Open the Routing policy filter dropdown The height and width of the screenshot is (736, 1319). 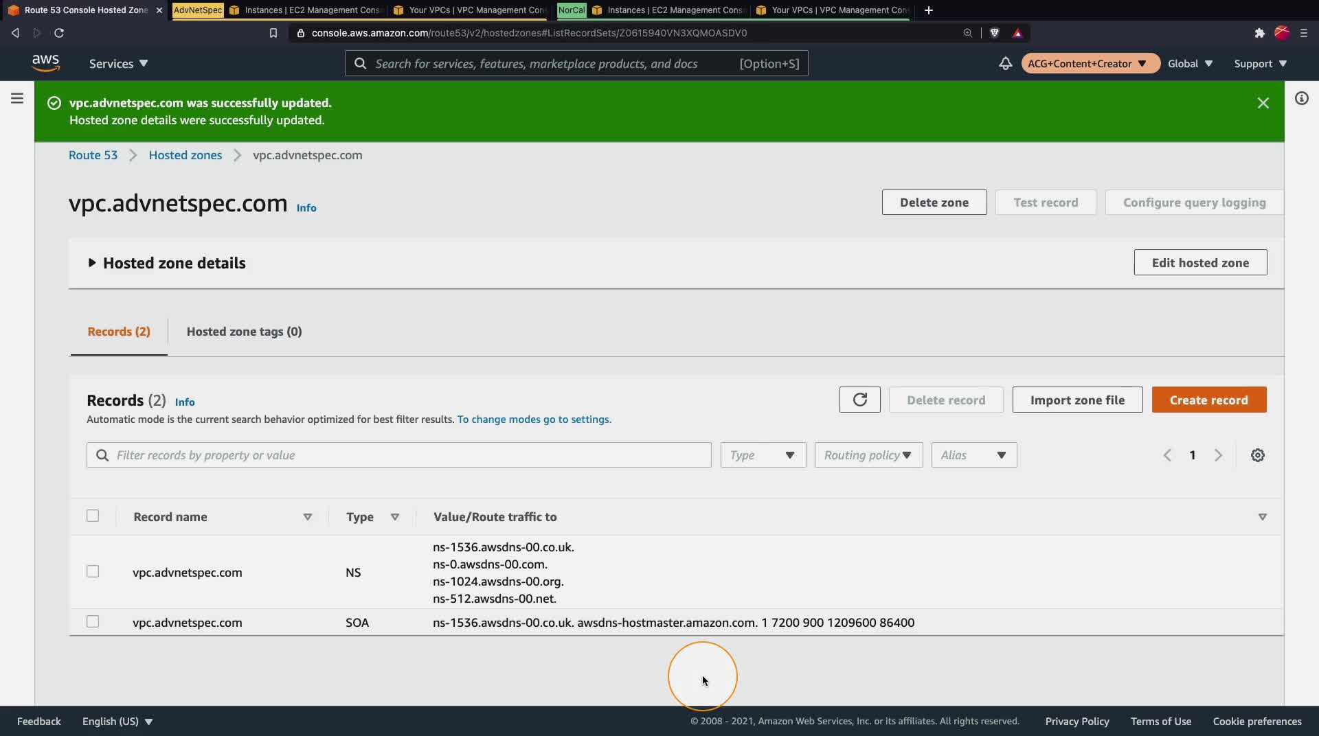point(868,455)
